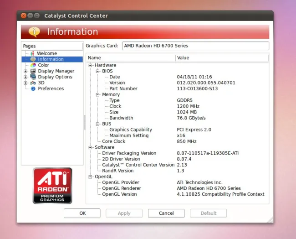
Task: Click the memory Size value 1024 MB
Action: point(187,112)
